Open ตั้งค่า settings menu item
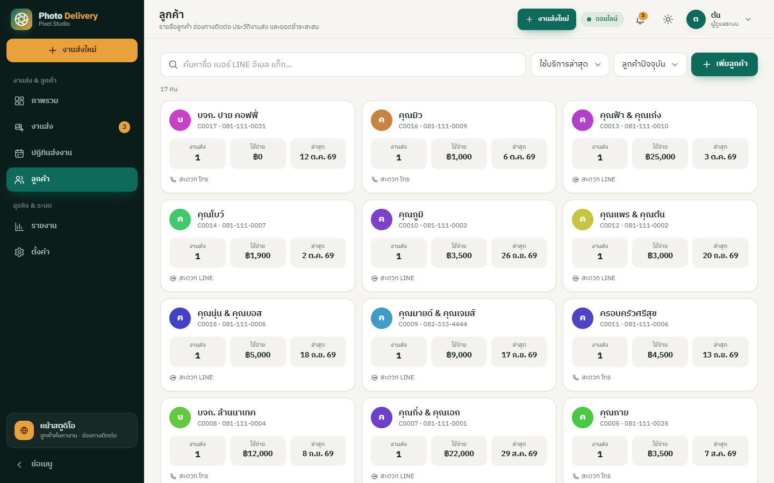 point(72,252)
